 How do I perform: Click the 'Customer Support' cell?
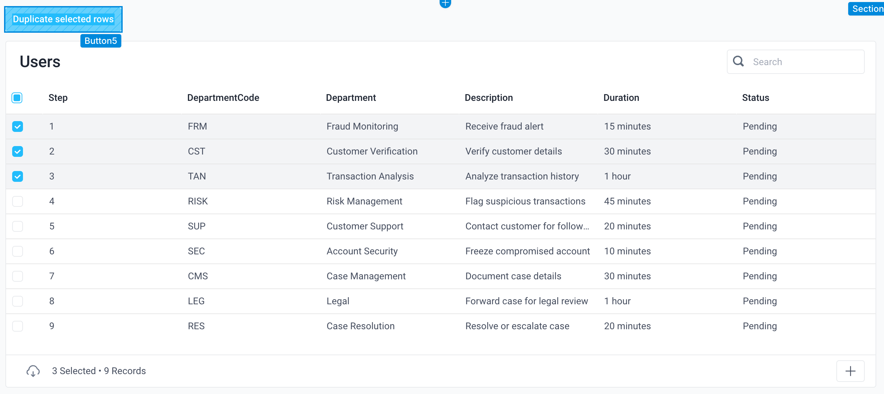[x=365, y=226]
